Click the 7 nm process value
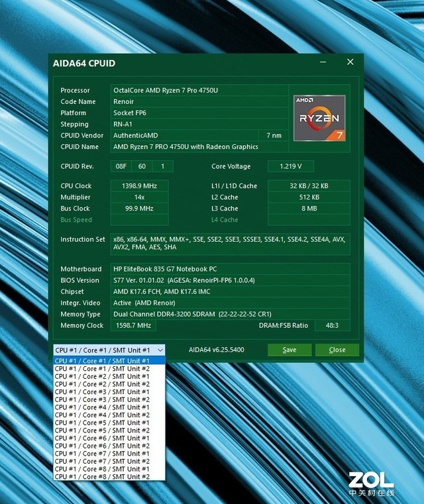This screenshot has height=504, width=424. pos(274,135)
